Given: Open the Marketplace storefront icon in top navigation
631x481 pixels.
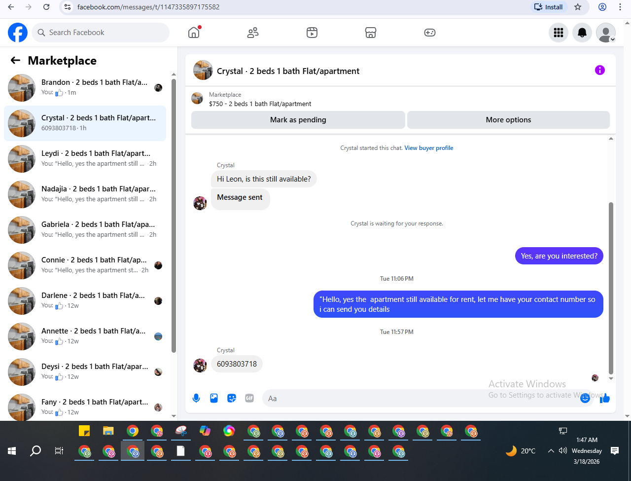Looking at the screenshot, I should click(x=371, y=33).
